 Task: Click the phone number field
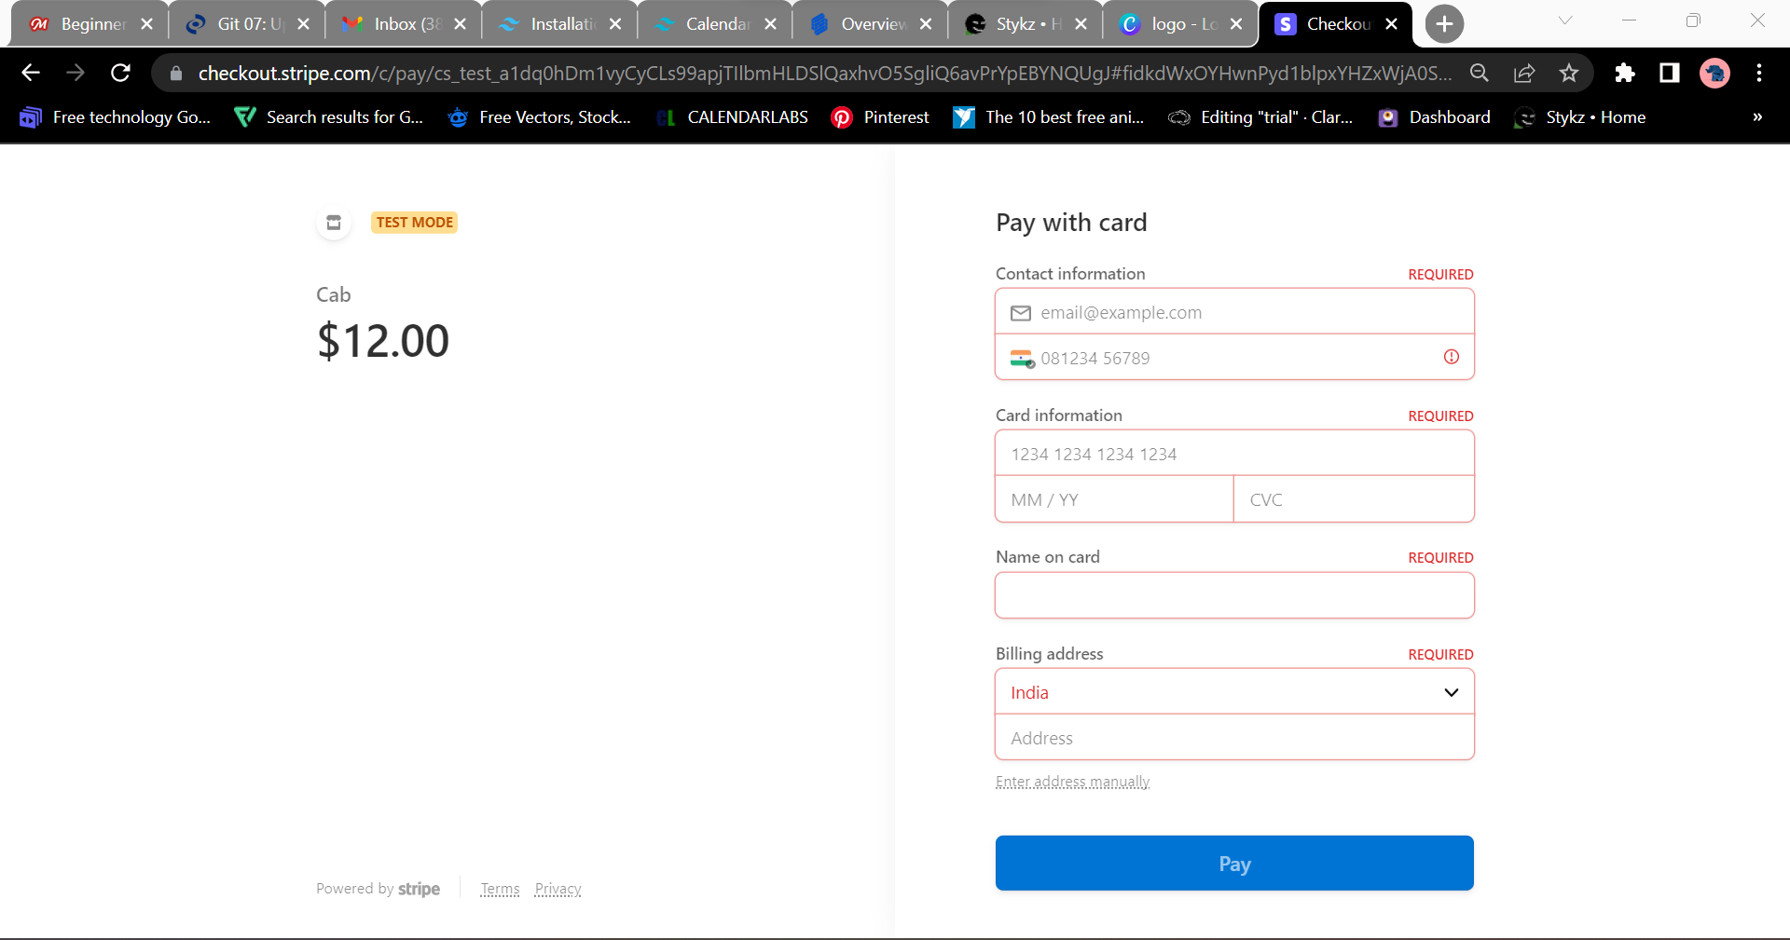click(1234, 358)
